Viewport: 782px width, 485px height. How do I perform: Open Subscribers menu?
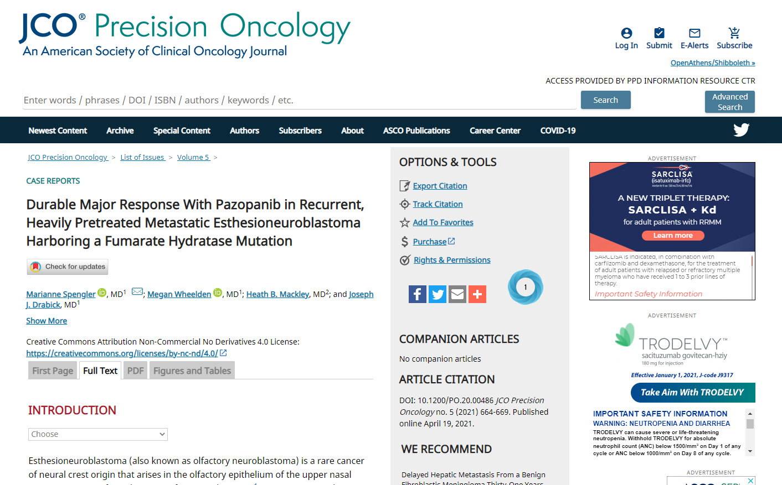click(300, 131)
